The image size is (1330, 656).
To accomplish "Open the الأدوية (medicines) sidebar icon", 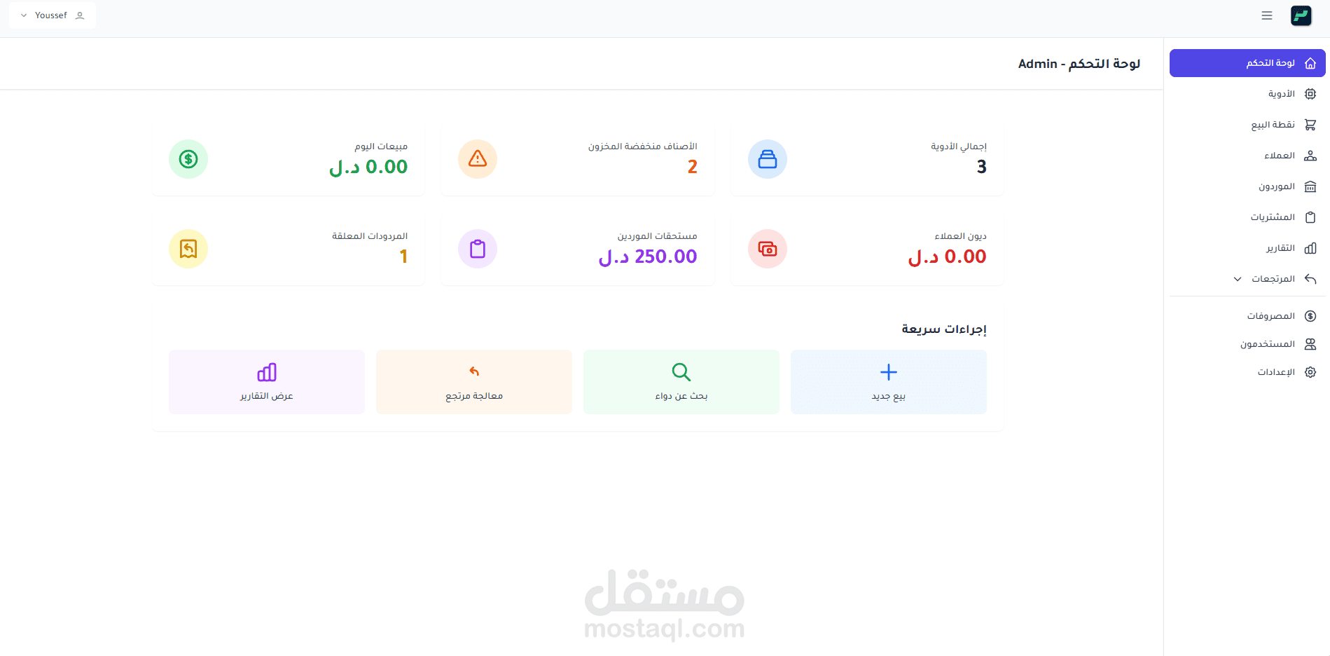I will coord(1310,93).
